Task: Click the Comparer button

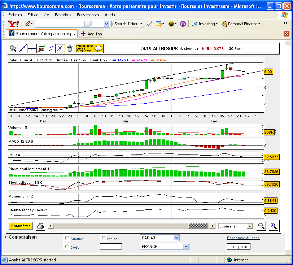Action: pos(239,247)
